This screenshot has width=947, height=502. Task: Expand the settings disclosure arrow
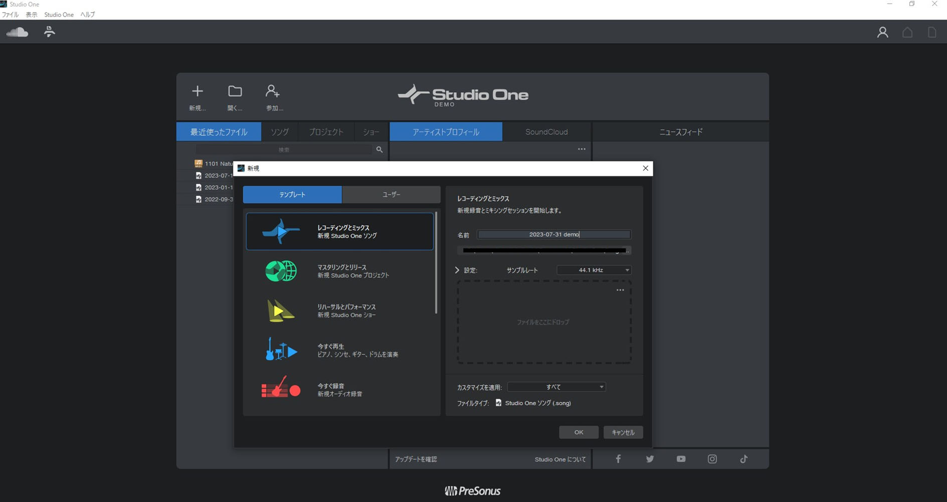click(457, 270)
